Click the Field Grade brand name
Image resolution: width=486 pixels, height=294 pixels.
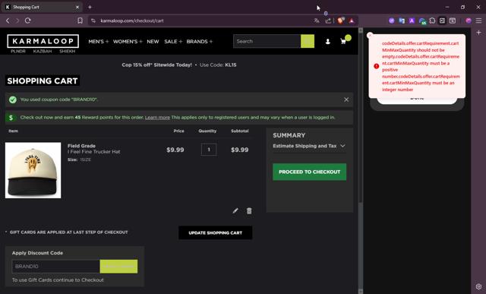pyautogui.click(x=81, y=146)
